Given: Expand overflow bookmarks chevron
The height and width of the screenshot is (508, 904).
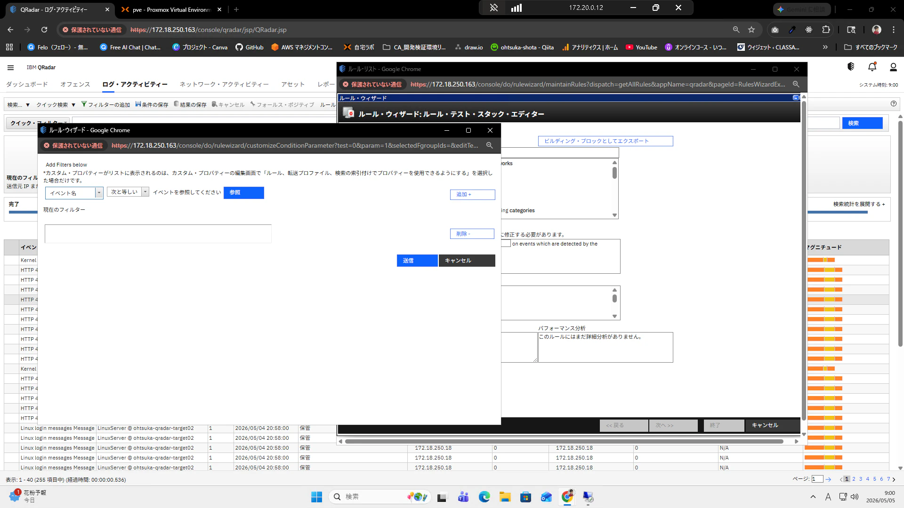Looking at the screenshot, I should coord(825,47).
